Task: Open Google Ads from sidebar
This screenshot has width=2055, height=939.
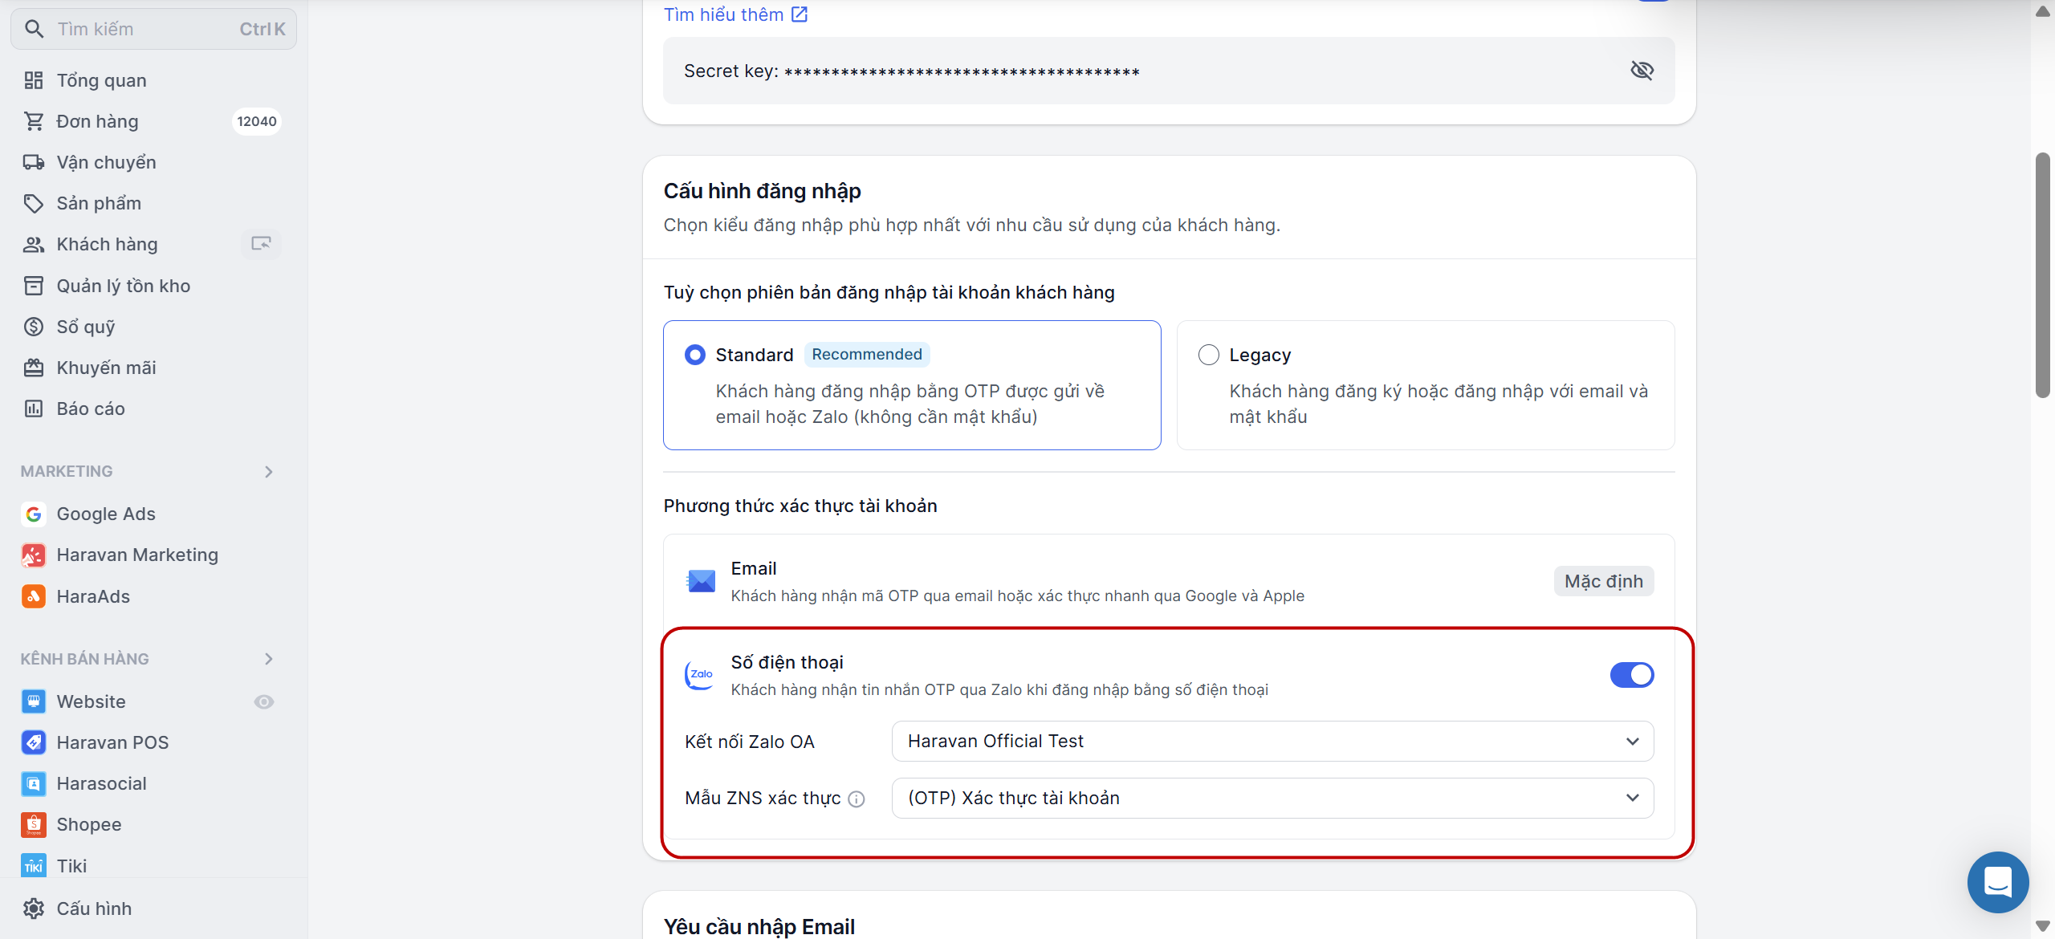Action: point(105,514)
